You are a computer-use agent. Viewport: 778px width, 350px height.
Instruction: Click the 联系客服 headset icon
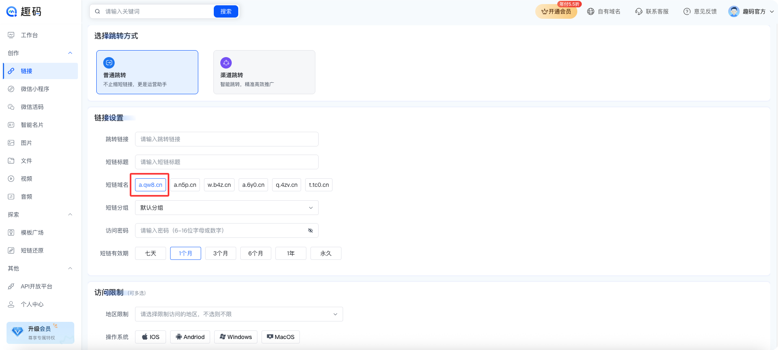pos(639,11)
